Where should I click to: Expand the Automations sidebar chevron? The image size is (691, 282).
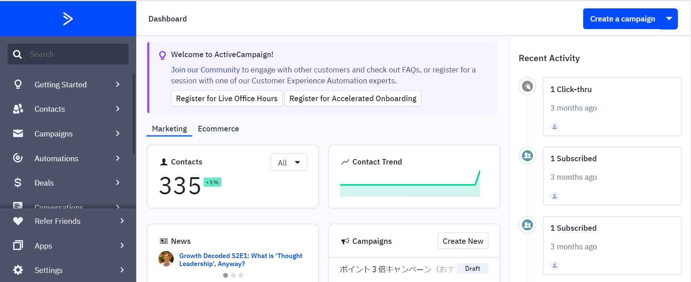(118, 158)
